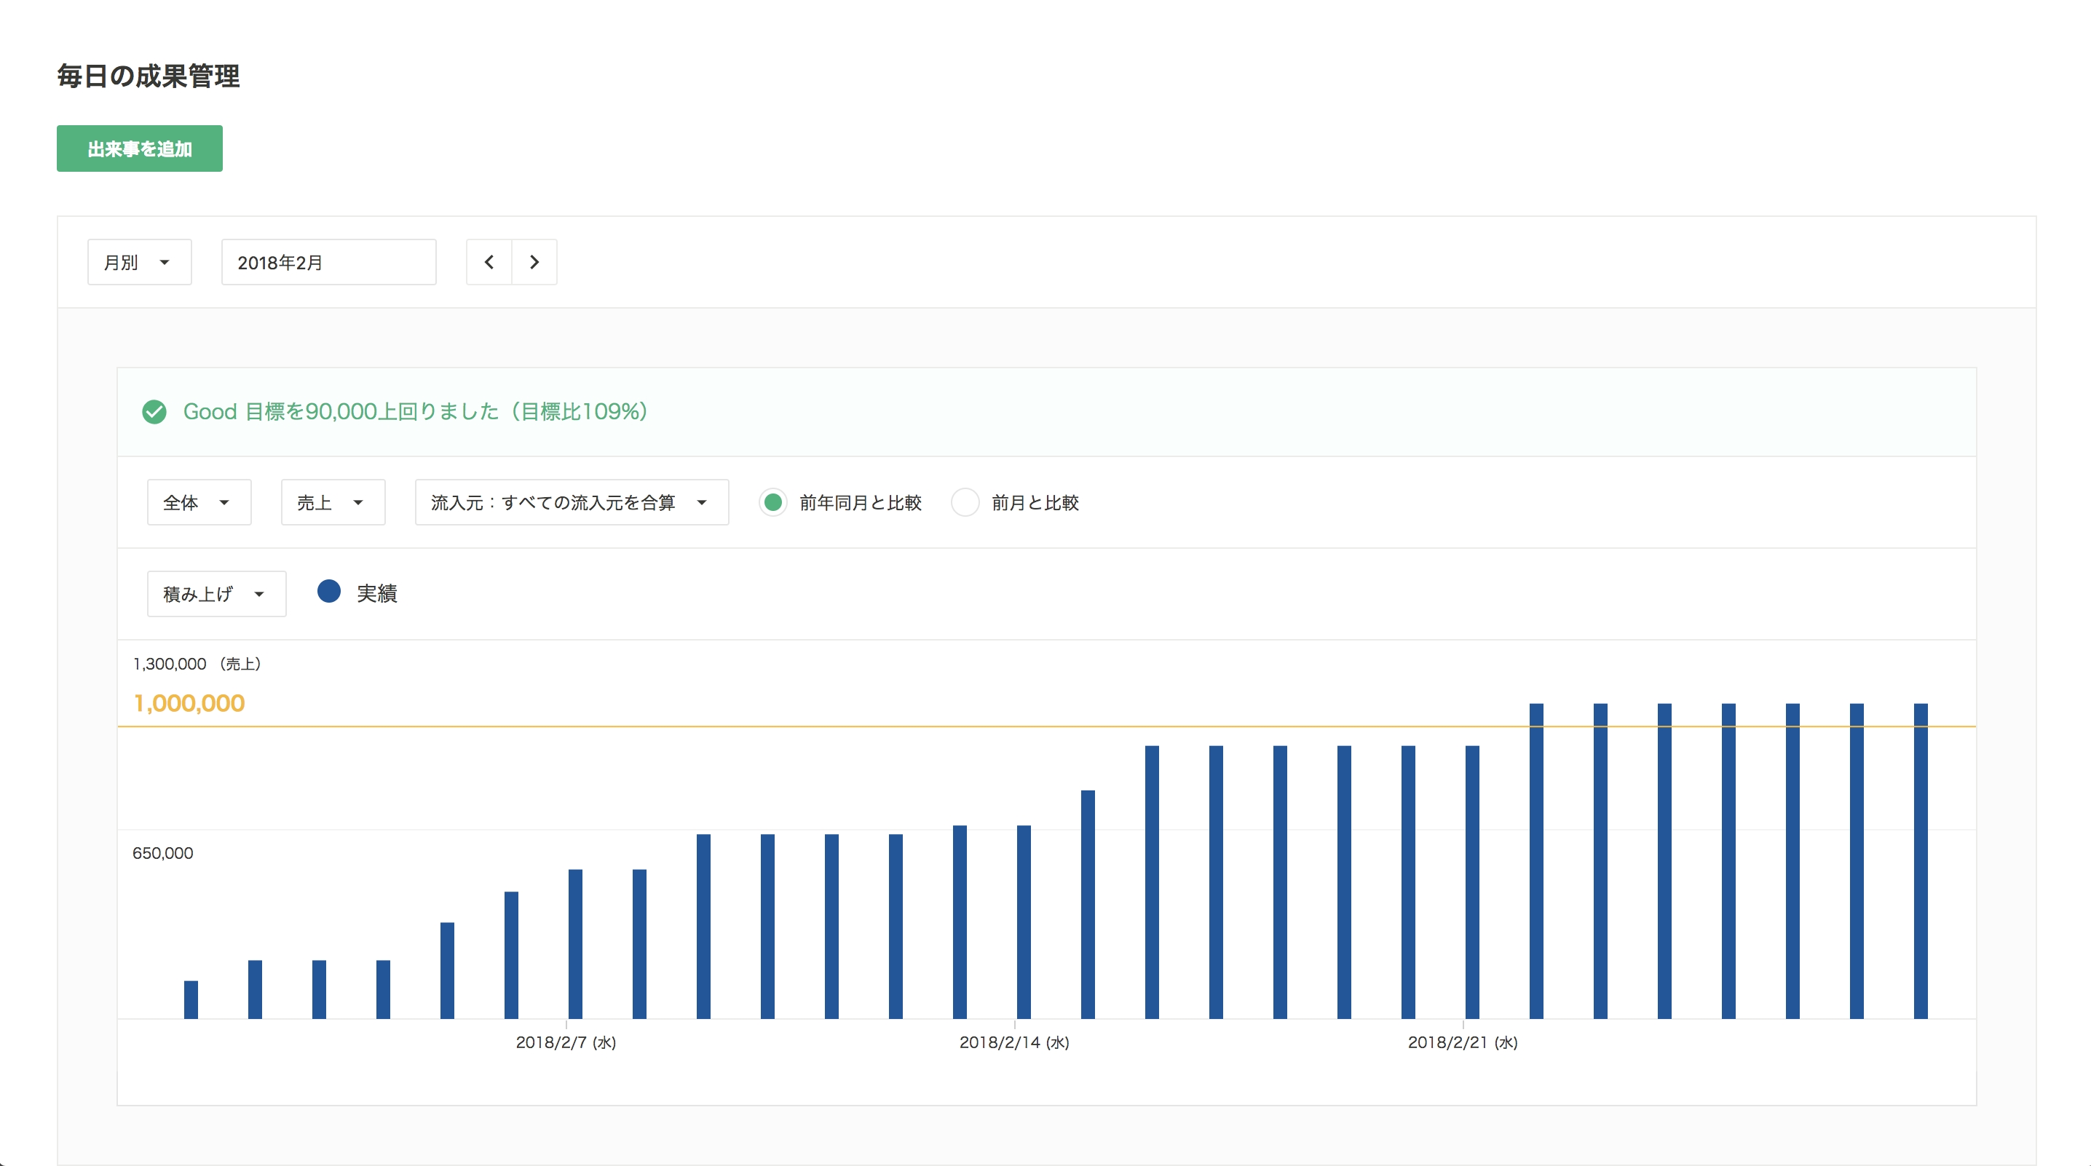This screenshot has width=2091, height=1166.
Task: Click the 2018/2/21 (水) axis label
Action: click(x=1462, y=1043)
